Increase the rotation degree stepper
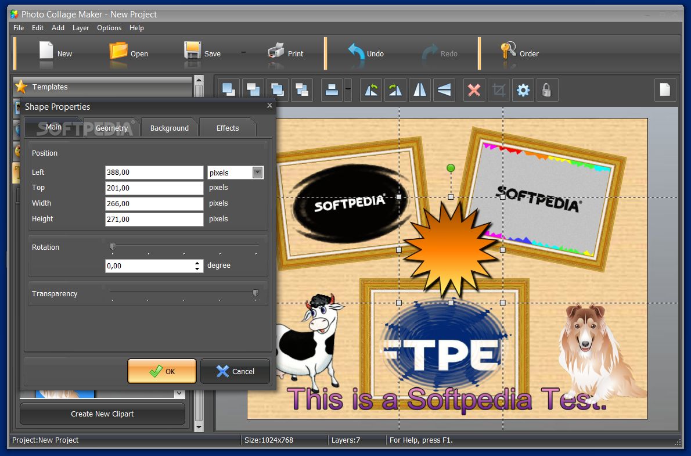Screen dimensions: 691x456 [197, 263]
